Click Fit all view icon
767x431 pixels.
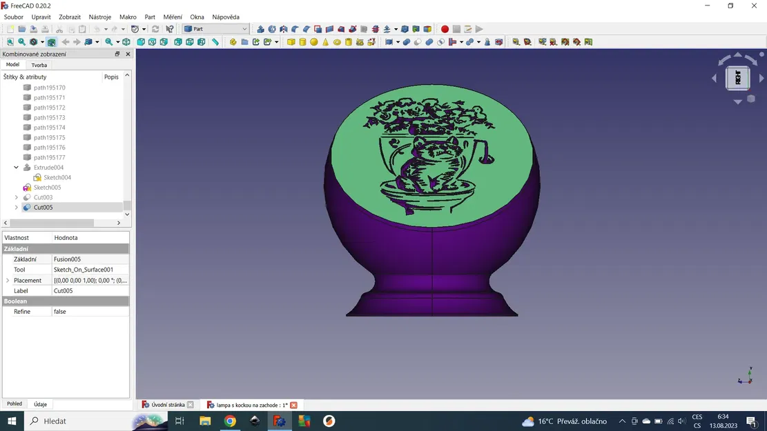pyautogui.click(x=10, y=42)
